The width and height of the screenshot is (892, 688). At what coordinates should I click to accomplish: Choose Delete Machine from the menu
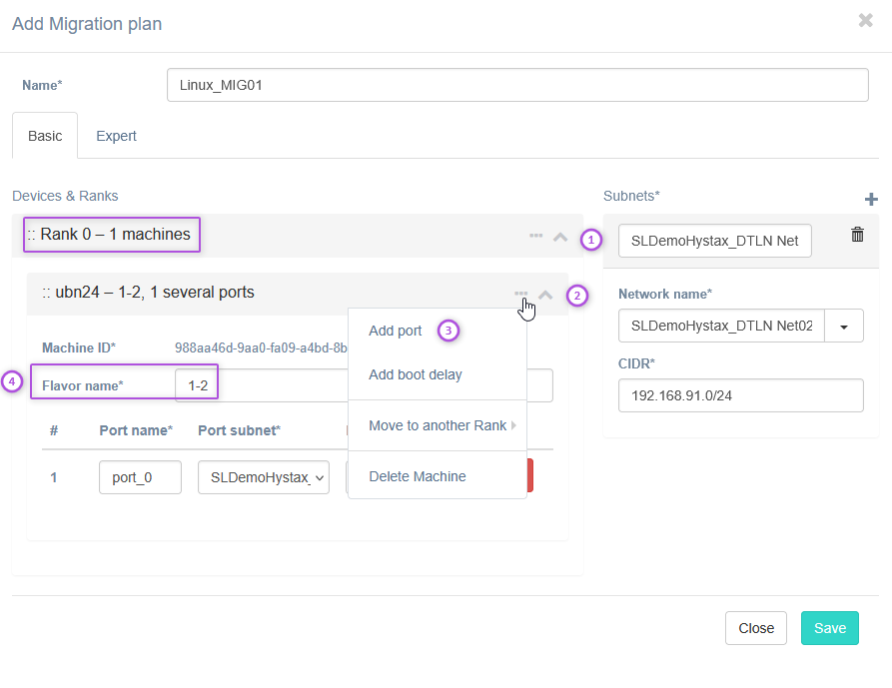point(418,476)
